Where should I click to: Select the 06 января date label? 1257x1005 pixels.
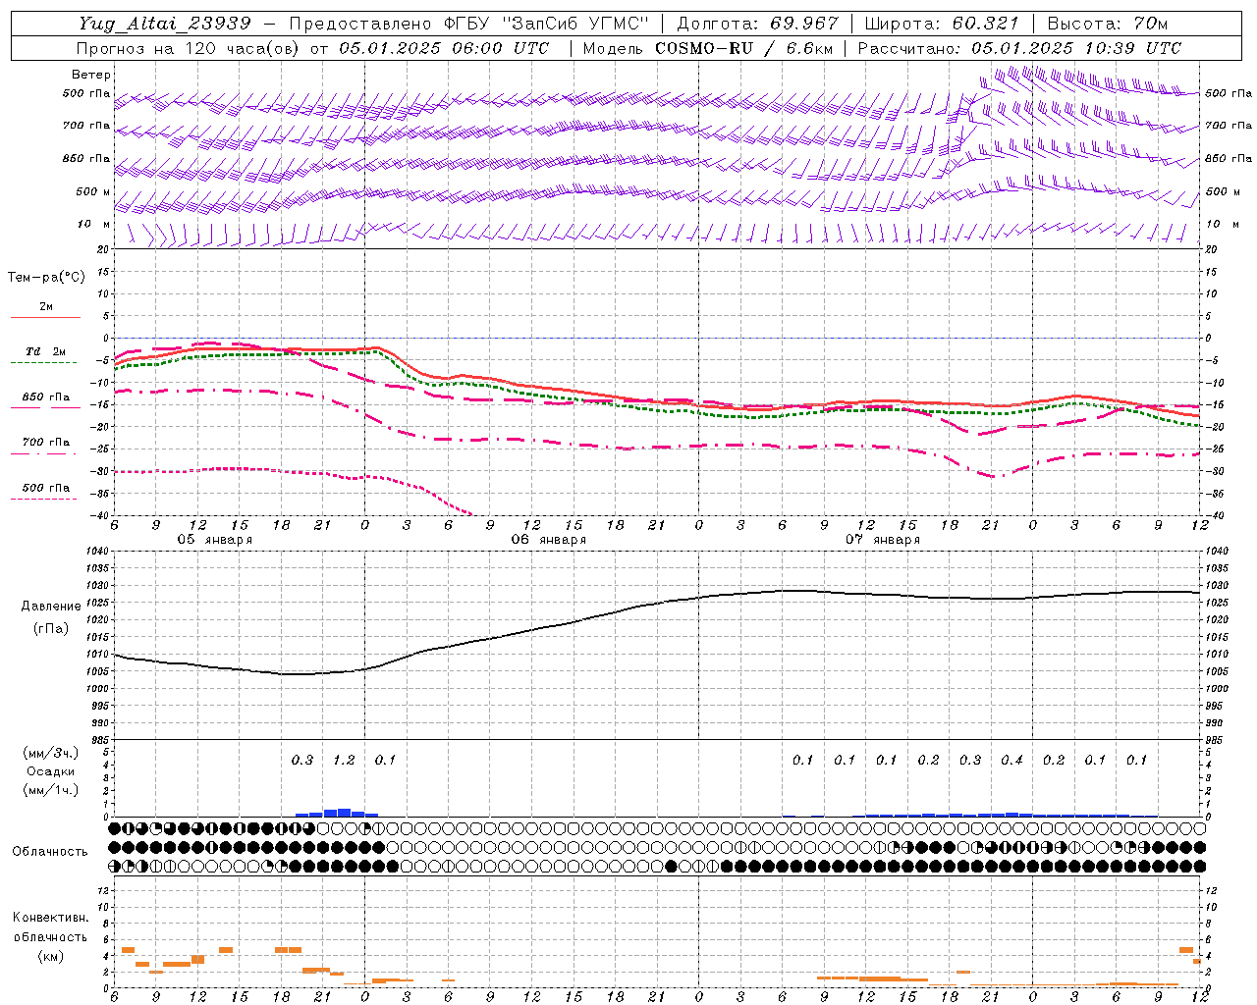tap(548, 540)
